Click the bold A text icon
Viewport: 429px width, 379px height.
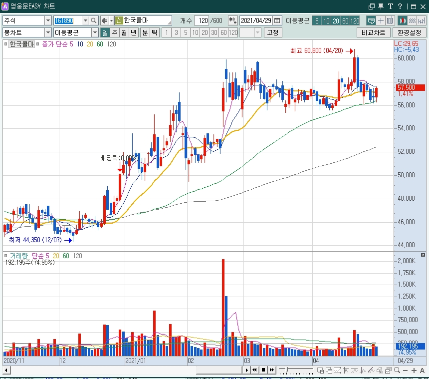point(422,371)
